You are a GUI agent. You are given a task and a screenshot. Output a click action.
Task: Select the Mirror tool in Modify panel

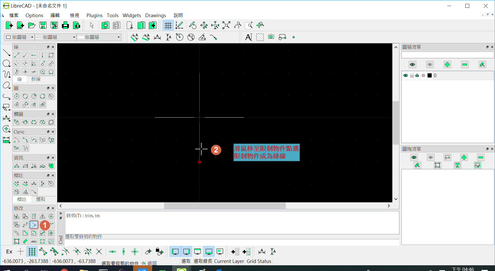pos(42,216)
